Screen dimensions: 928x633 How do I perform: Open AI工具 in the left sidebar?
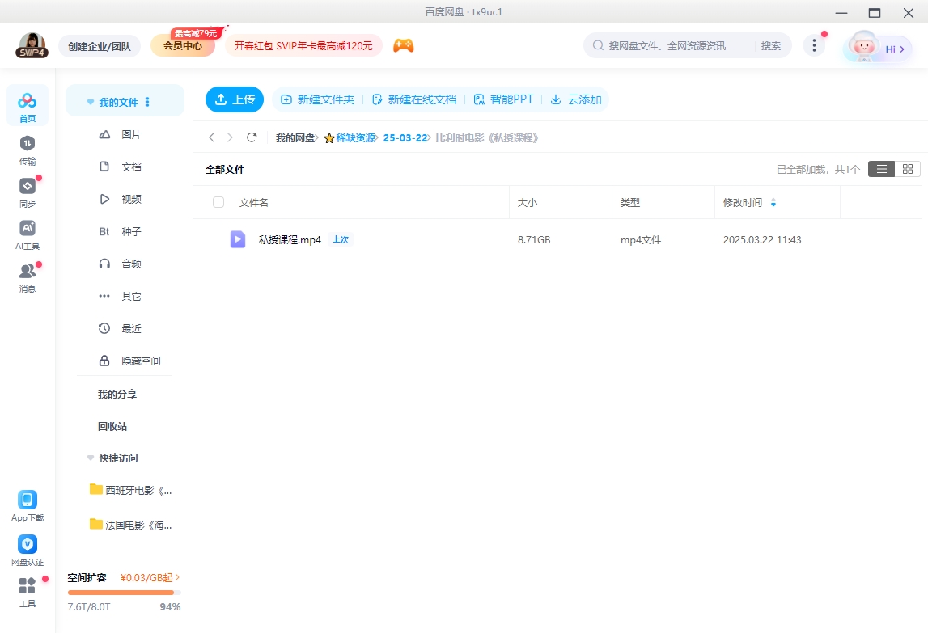[28, 229]
